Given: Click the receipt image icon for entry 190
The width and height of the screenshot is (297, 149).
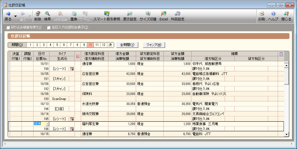Looking at the screenshot, I should coord(72,69).
